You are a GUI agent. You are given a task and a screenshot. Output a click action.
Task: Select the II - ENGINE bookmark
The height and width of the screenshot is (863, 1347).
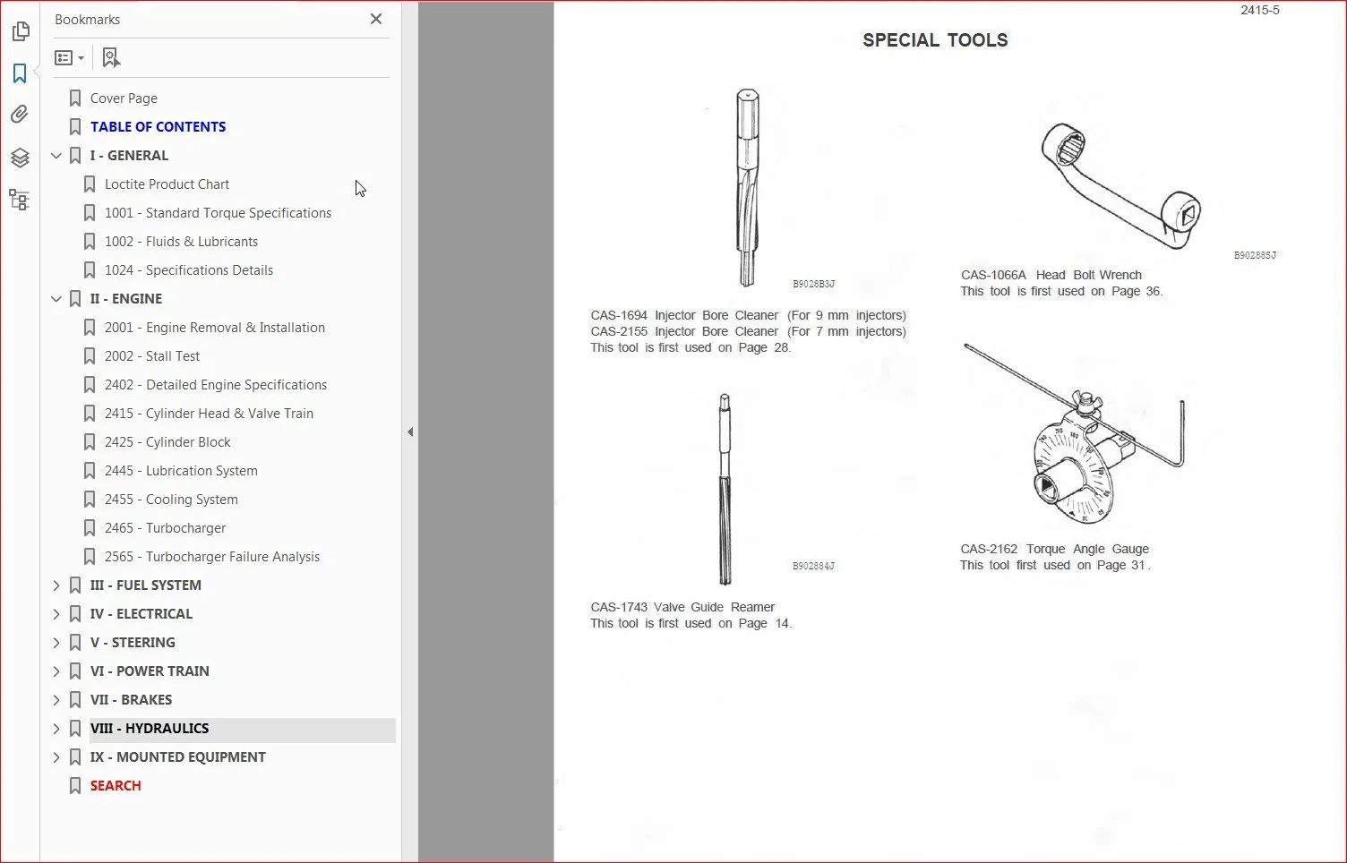click(x=126, y=299)
